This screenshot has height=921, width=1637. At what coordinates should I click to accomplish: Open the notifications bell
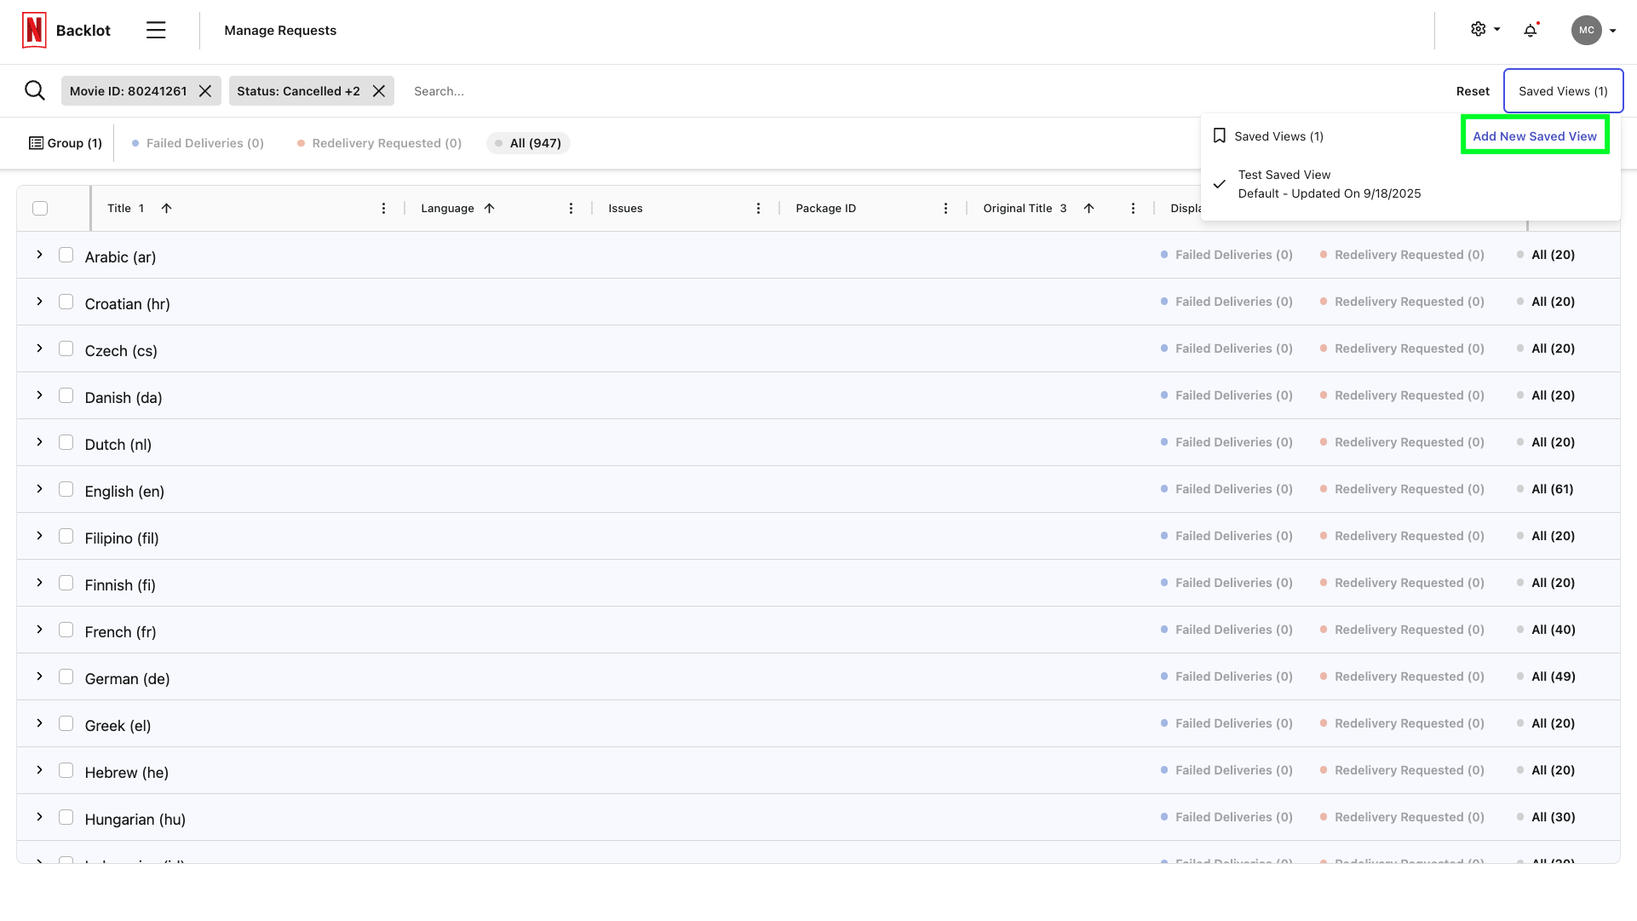1531,30
